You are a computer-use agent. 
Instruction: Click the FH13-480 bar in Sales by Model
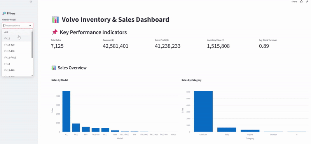click(x=95, y=130)
